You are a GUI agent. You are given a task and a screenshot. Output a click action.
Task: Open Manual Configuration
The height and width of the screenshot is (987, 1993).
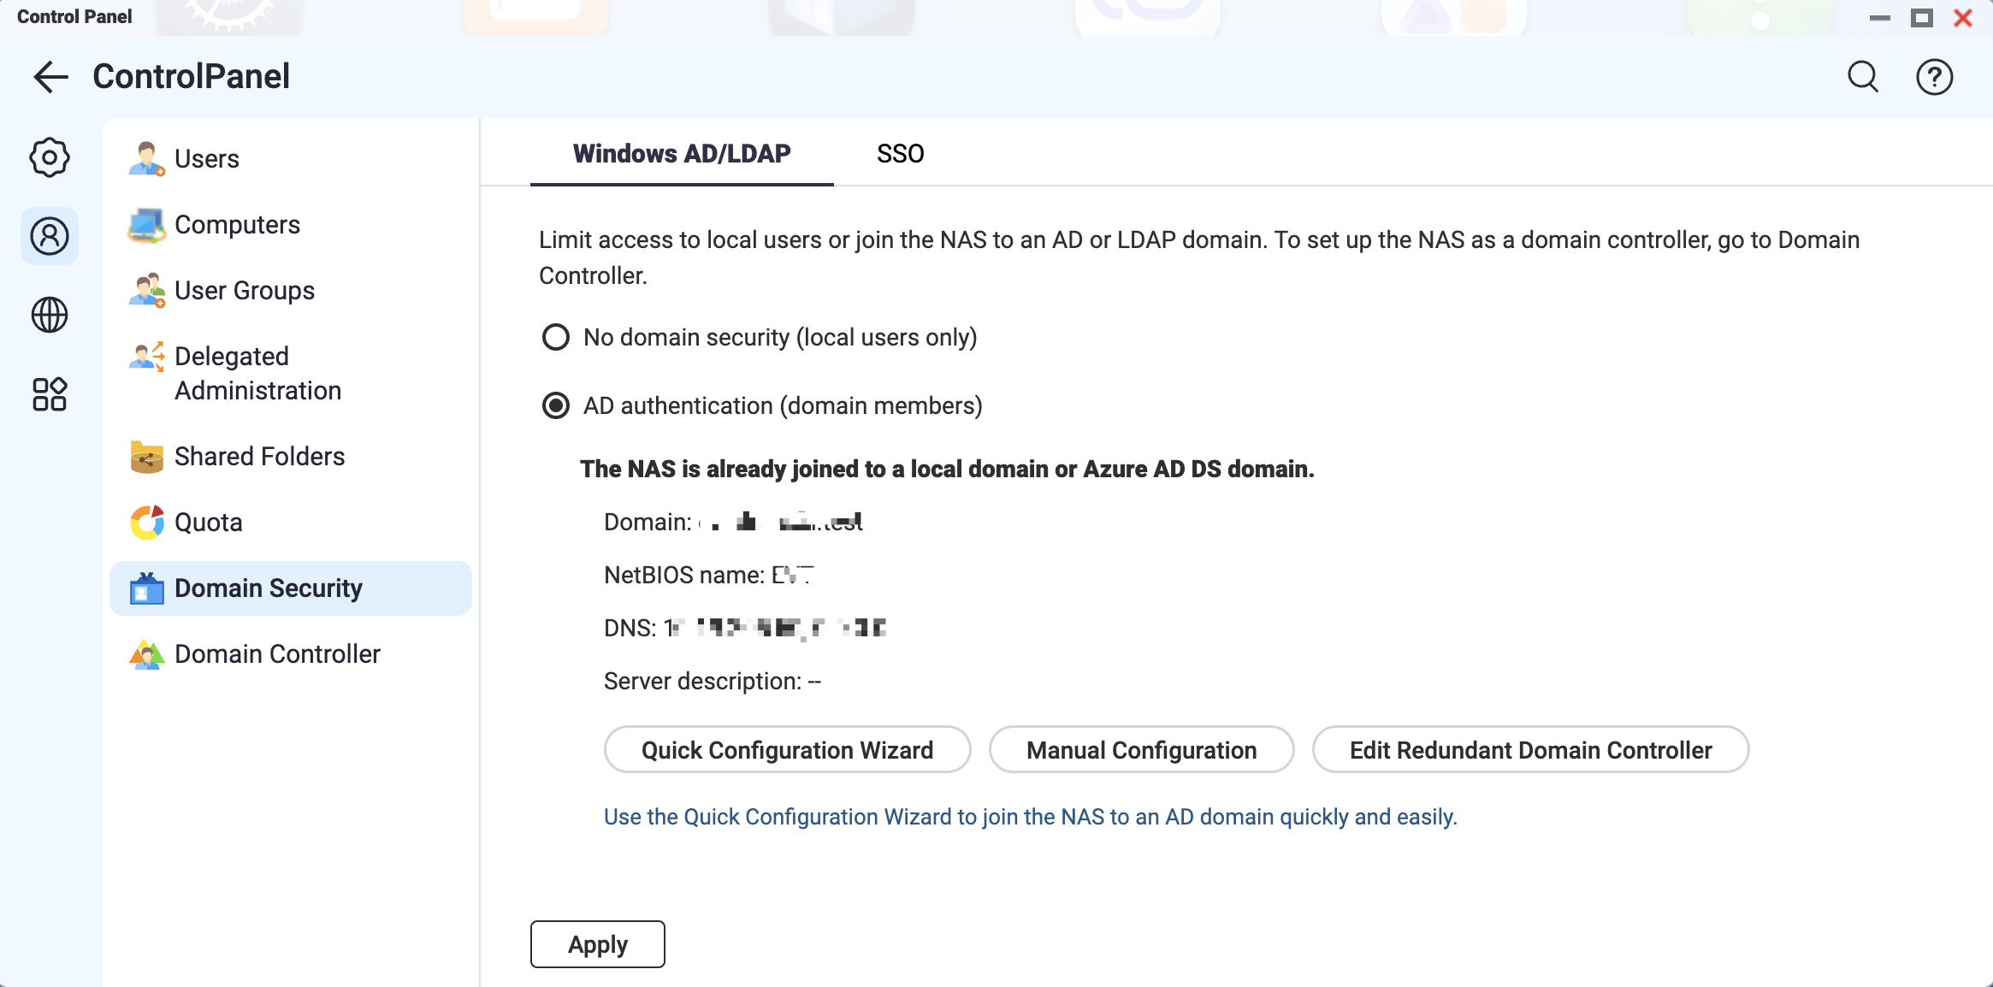(x=1141, y=750)
